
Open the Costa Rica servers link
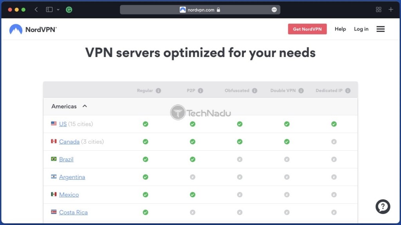tap(73, 212)
